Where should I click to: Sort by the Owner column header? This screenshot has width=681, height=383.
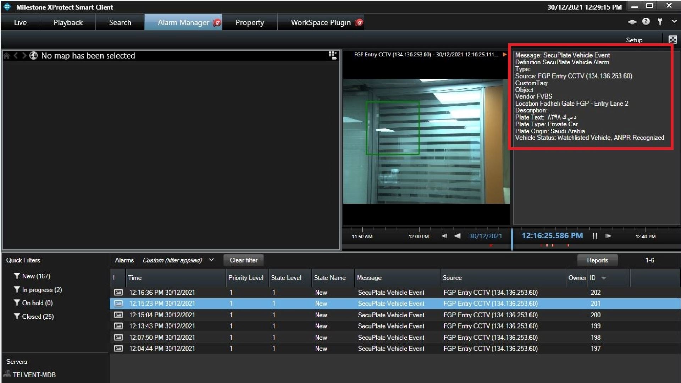(x=577, y=278)
